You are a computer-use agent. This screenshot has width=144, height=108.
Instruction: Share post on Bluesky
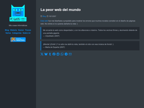coord(46,54)
